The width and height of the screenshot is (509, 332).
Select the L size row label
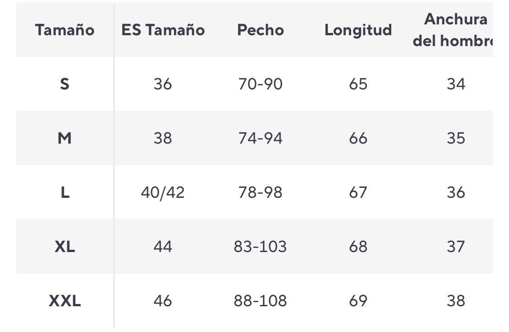tap(65, 192)
